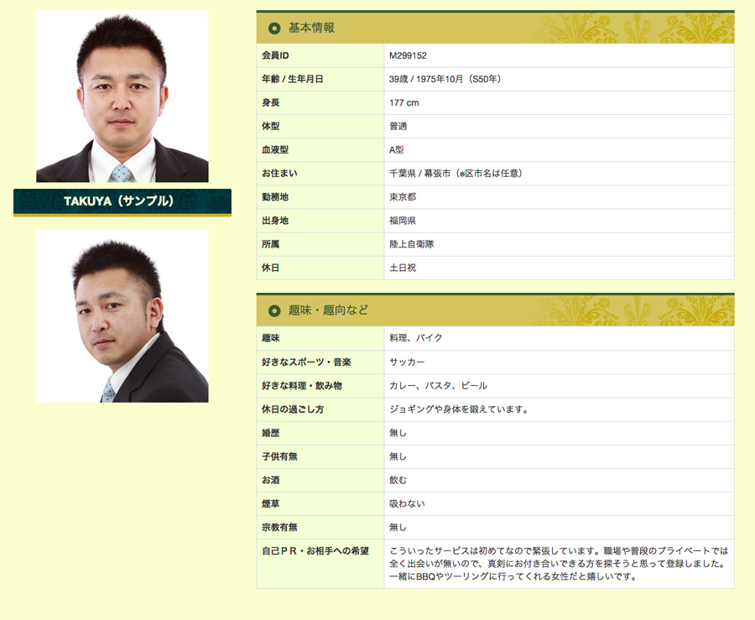This screenshot has width=755, height=620.
Task: Click the 吸わない tobacco value
Action: pyautogui.click(x=407, y=503)
